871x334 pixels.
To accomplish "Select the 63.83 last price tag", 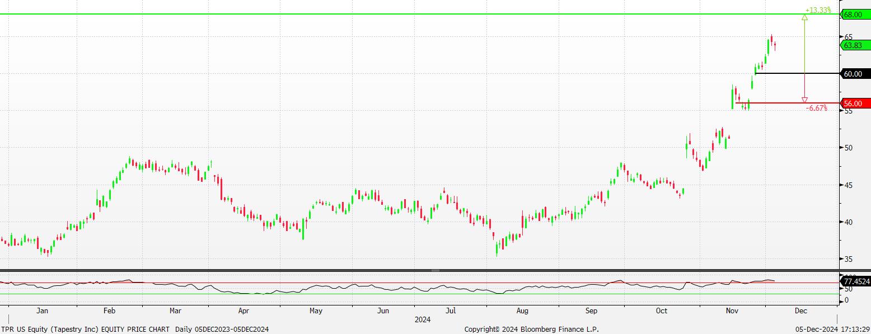I will click(x=855, y=45).
